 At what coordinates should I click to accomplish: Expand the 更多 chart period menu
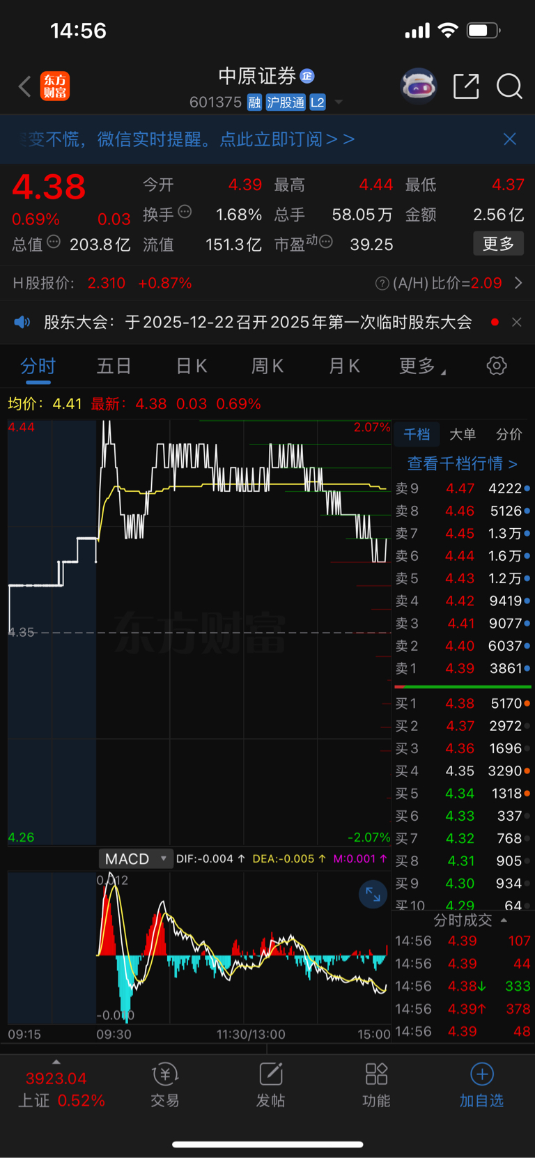click(422, 366)
